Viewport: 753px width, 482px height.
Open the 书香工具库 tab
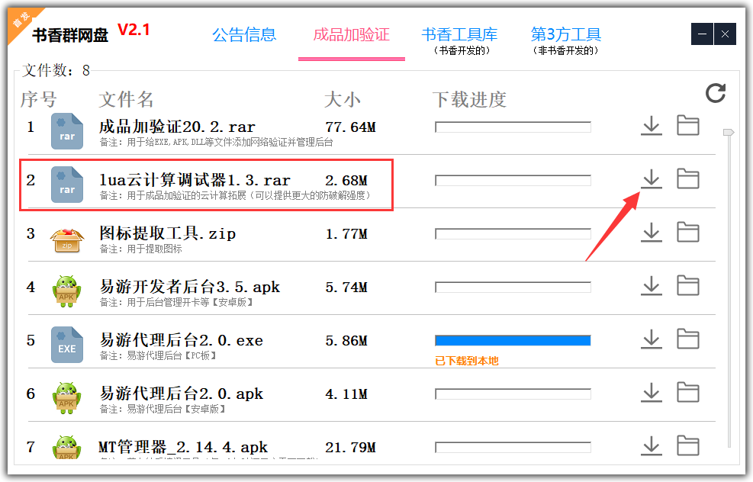click(459, 34)
